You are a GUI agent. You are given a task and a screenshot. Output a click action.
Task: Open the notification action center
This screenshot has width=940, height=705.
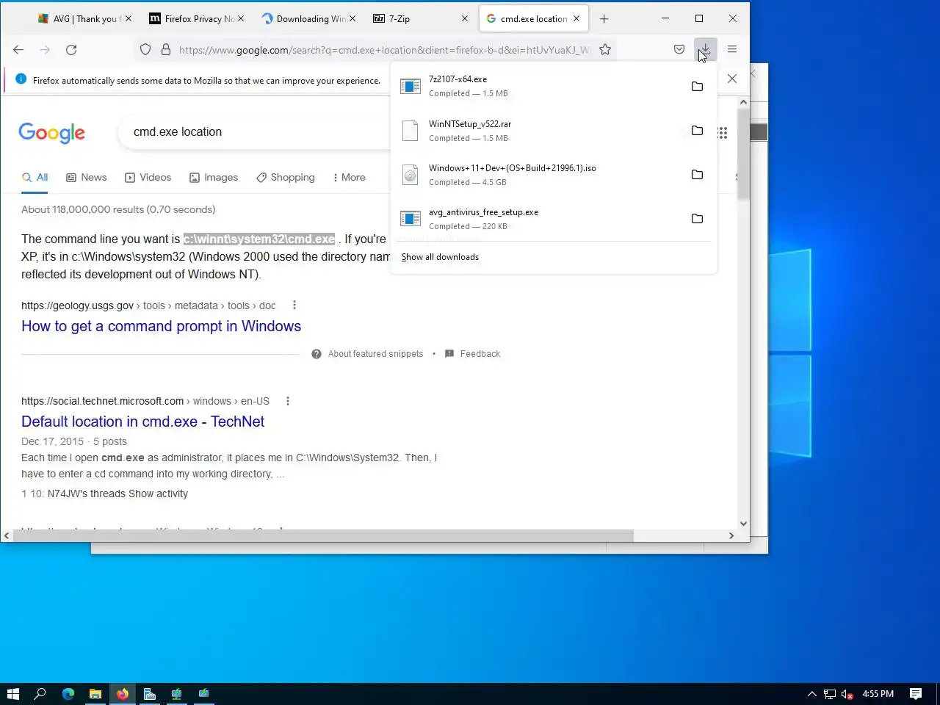tap(916, 693)
